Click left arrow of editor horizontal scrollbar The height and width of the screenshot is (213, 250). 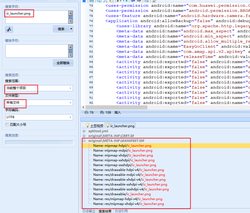click(83, 107)
